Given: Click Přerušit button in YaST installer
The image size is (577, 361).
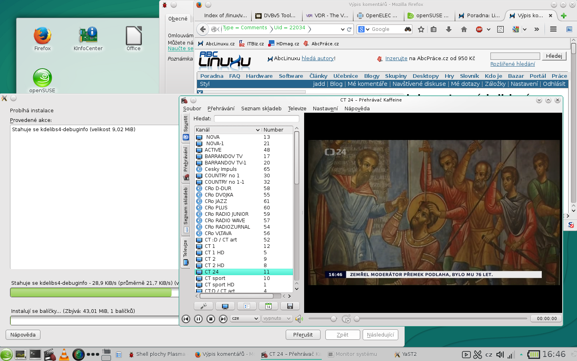Looking at the screenshot, I should (x=303, y=335).
